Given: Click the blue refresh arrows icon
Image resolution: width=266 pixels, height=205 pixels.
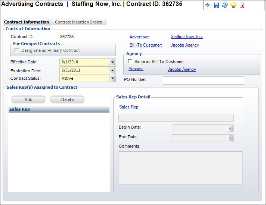Looking at the screenshot, I should pyautogui.click(x=225, y=6).
